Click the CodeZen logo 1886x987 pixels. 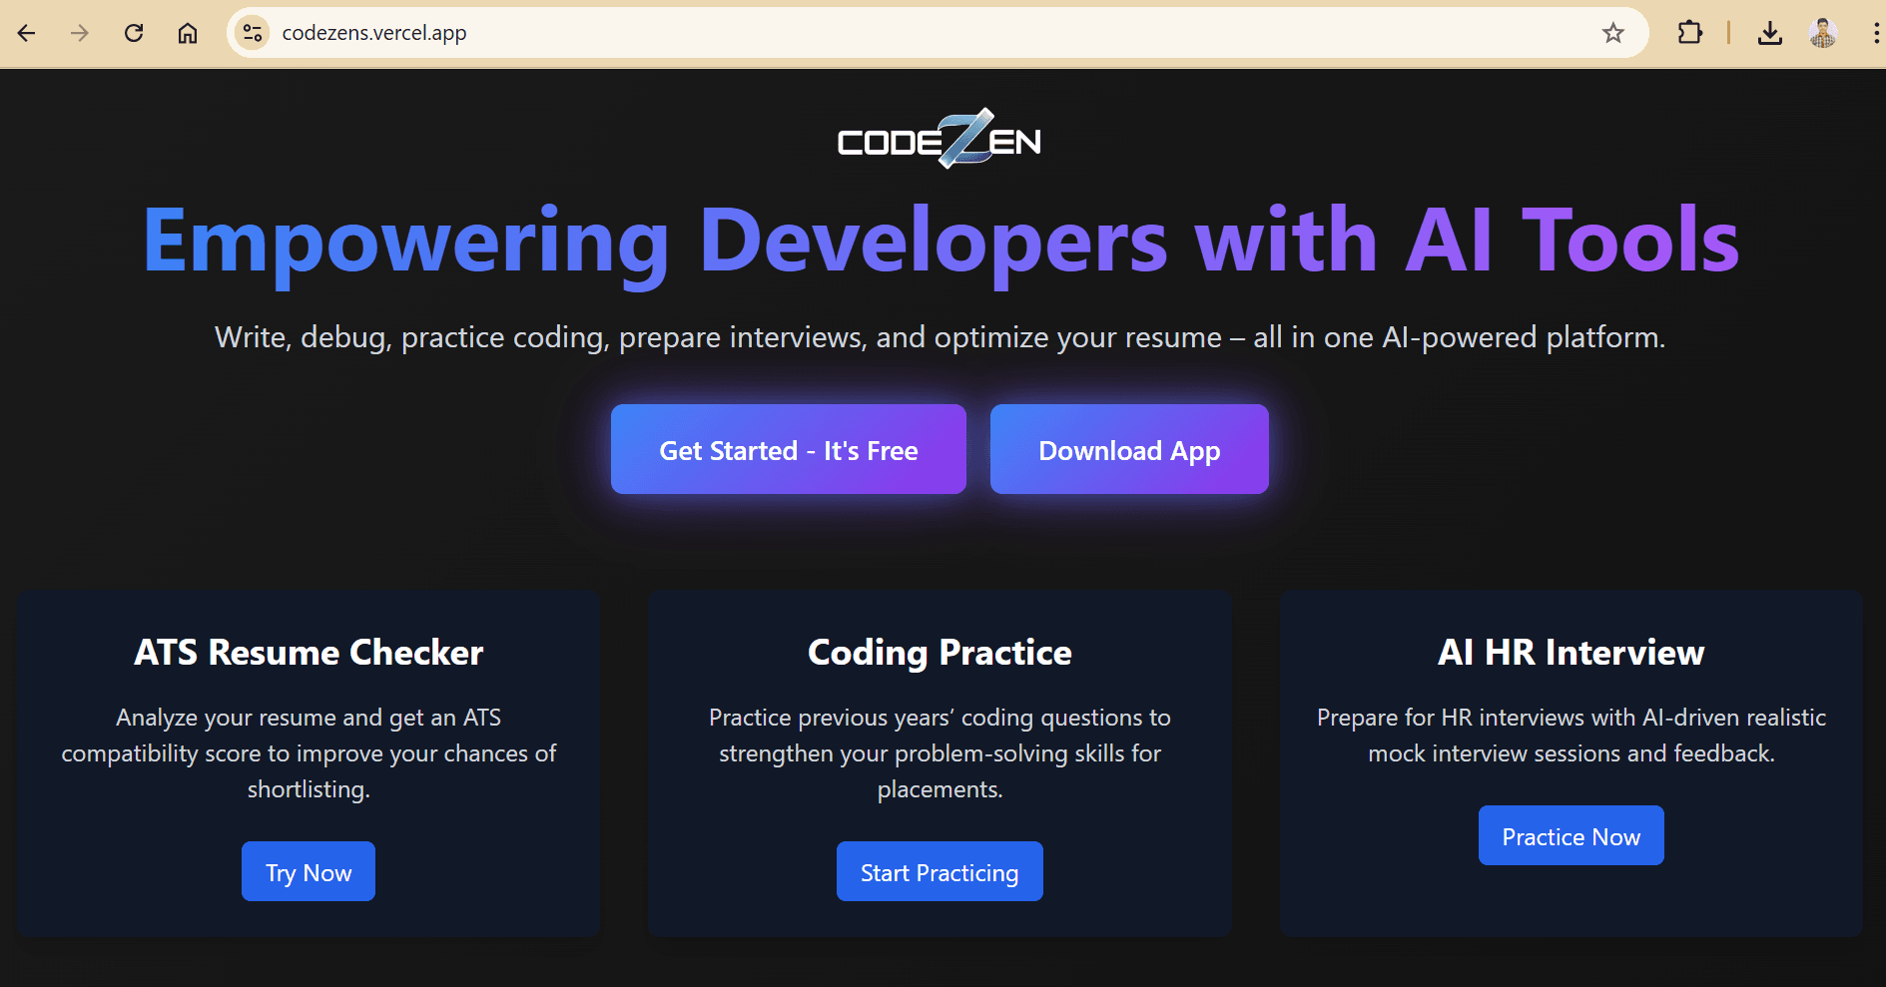coord(940,140)
